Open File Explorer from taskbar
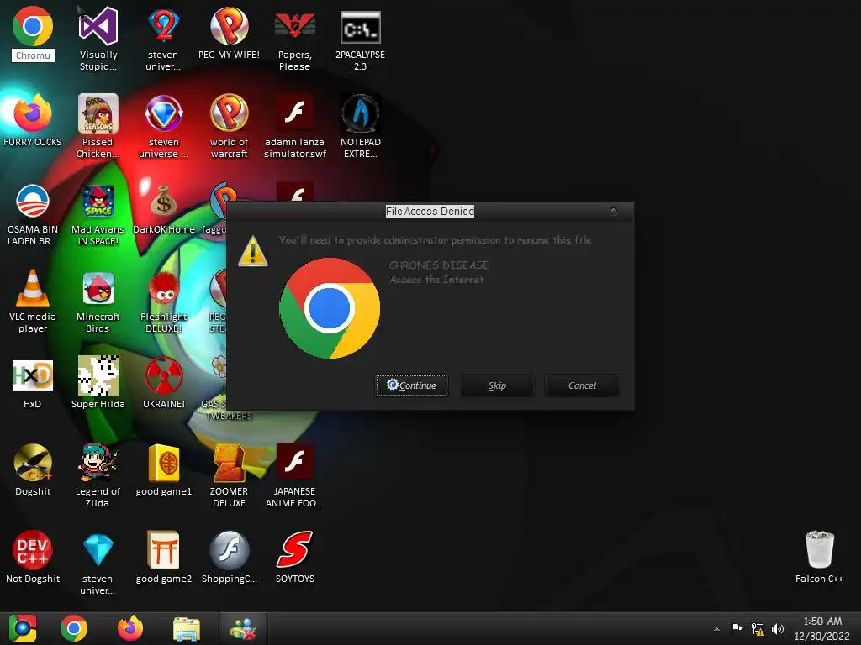The image size is (861, 645). point(187,629)
